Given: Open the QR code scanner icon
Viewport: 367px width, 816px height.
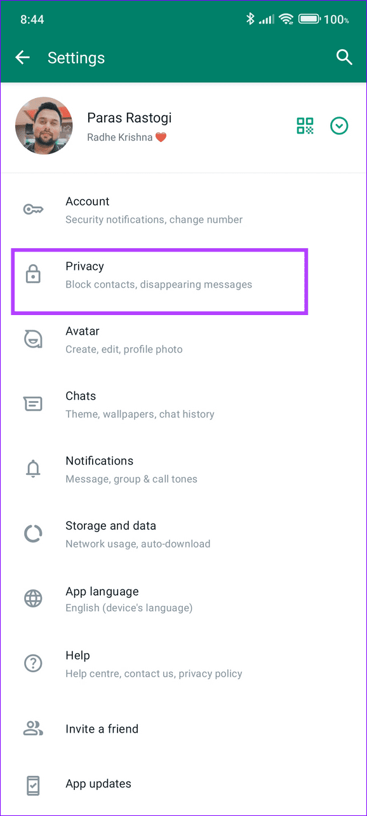Looking at the screenshot, I should click(x=305, y=125).
